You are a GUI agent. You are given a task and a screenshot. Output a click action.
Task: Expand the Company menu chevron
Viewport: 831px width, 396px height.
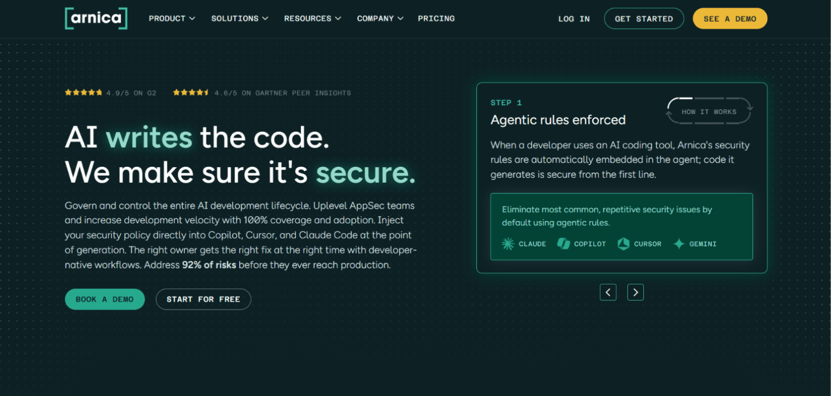tap(401, 18)
